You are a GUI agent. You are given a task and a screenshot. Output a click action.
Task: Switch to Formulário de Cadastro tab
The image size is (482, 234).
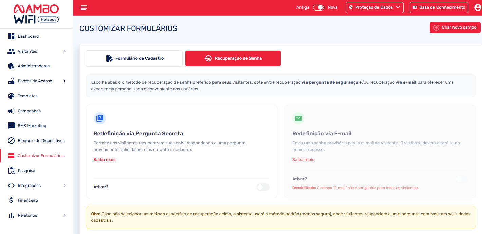tap(134, 58)
